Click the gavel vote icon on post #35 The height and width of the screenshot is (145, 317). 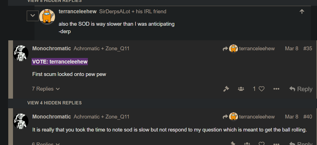(226, 89)
